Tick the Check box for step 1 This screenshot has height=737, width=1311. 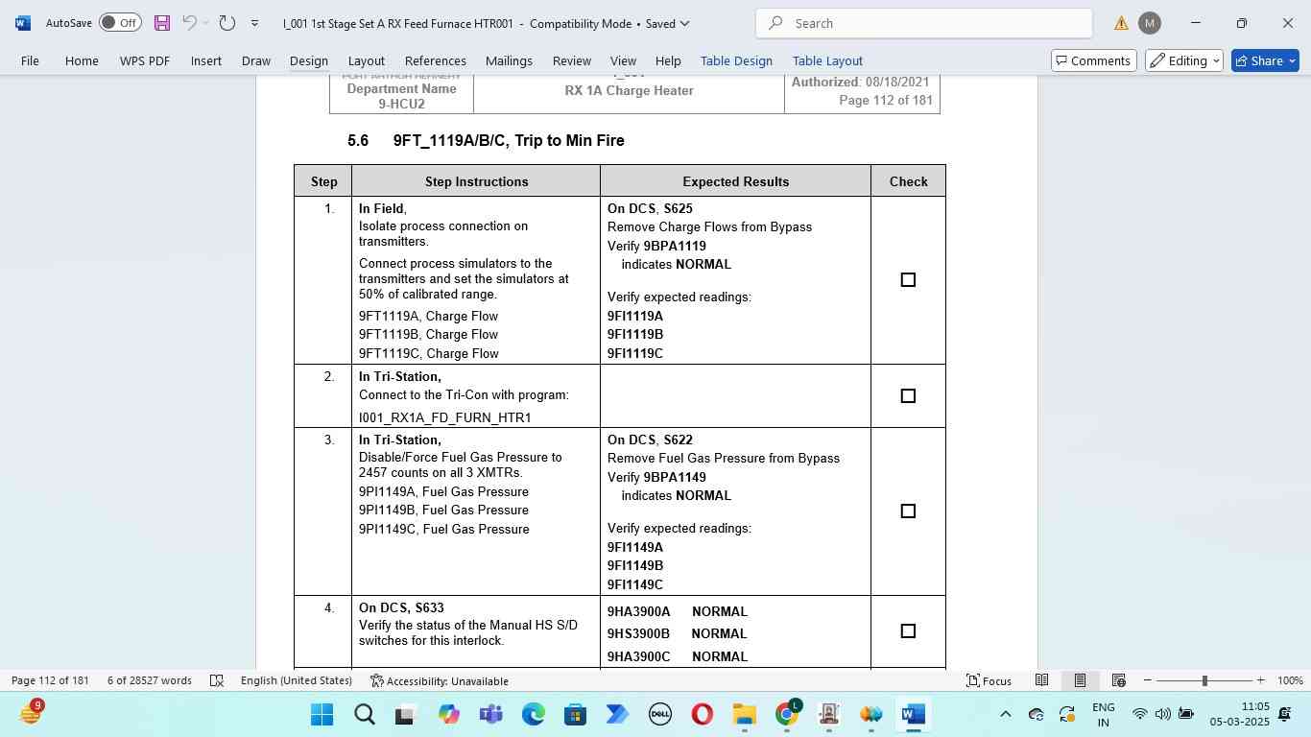click(x=908, y=280)
